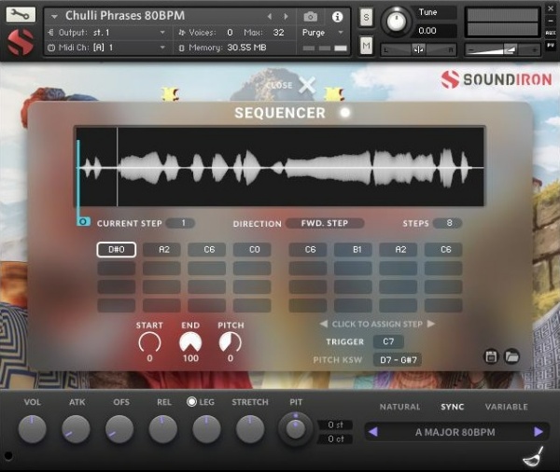Click the Trigger key value C7

(388, 341)
